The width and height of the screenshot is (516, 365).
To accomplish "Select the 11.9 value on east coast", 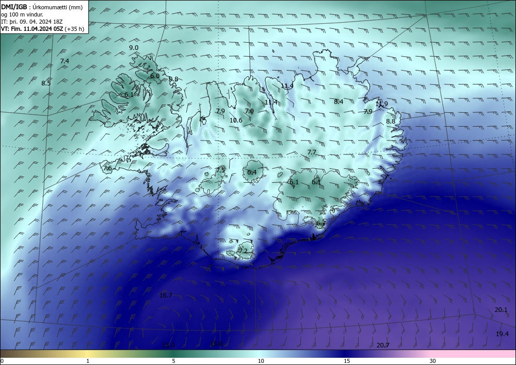I will tap(382, 103).
